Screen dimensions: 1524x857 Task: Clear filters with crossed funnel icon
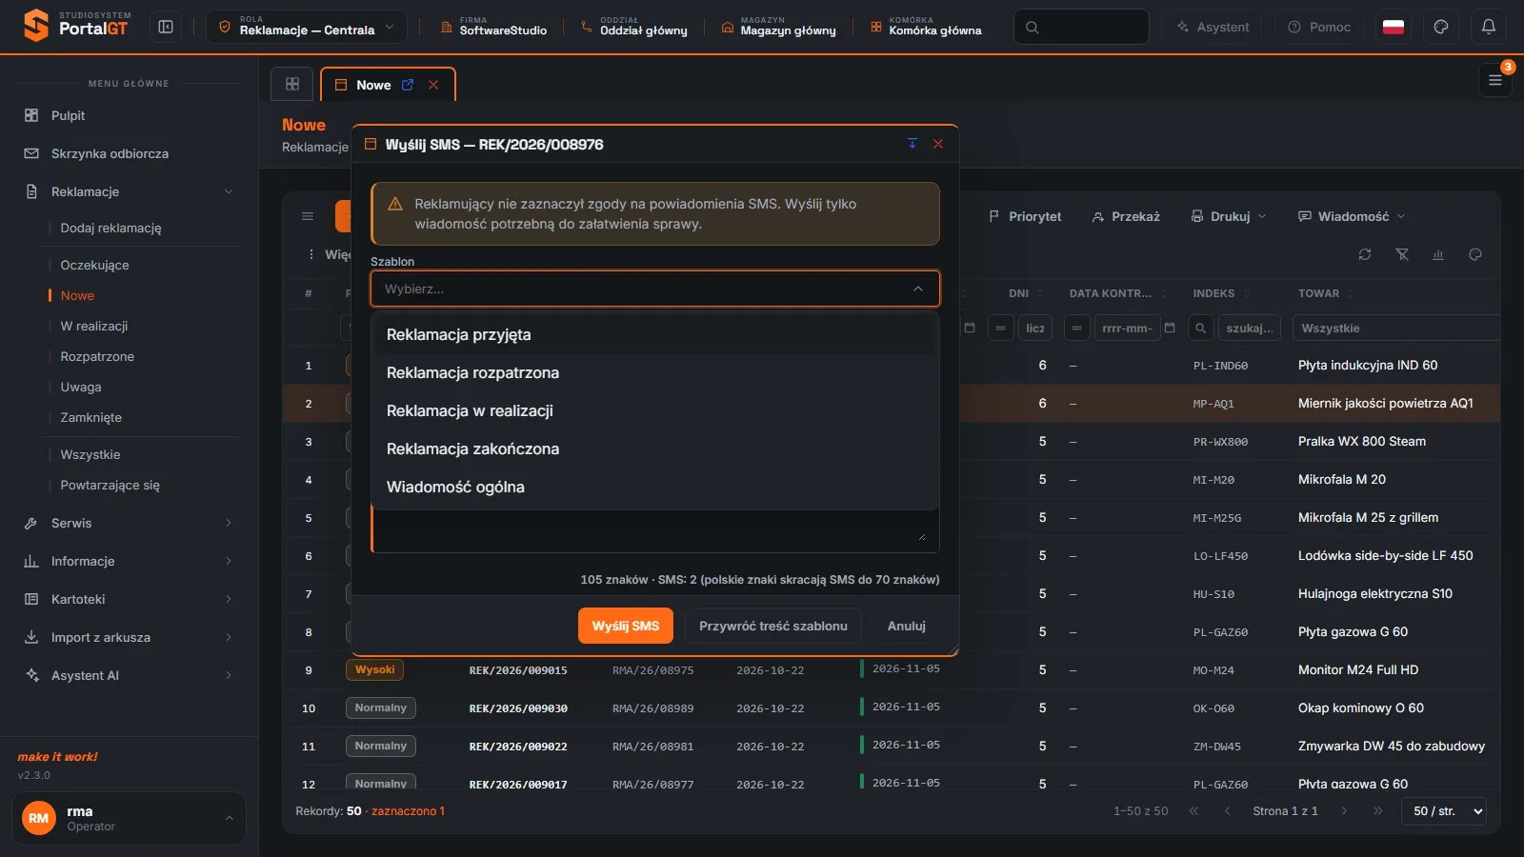tap(1402, 254)
